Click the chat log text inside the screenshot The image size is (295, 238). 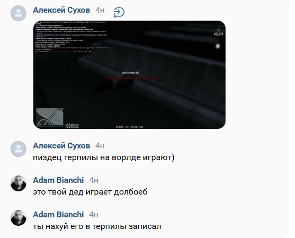(73, 37)
